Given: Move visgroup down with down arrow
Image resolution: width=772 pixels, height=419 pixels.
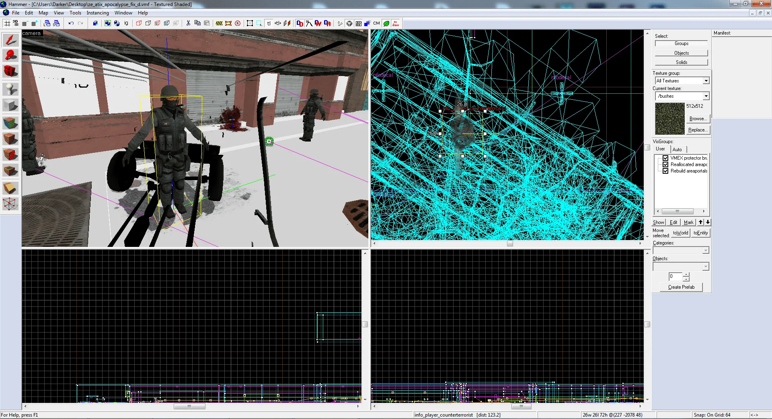Looking at the screenshot, I should click(x=708, y=222).
